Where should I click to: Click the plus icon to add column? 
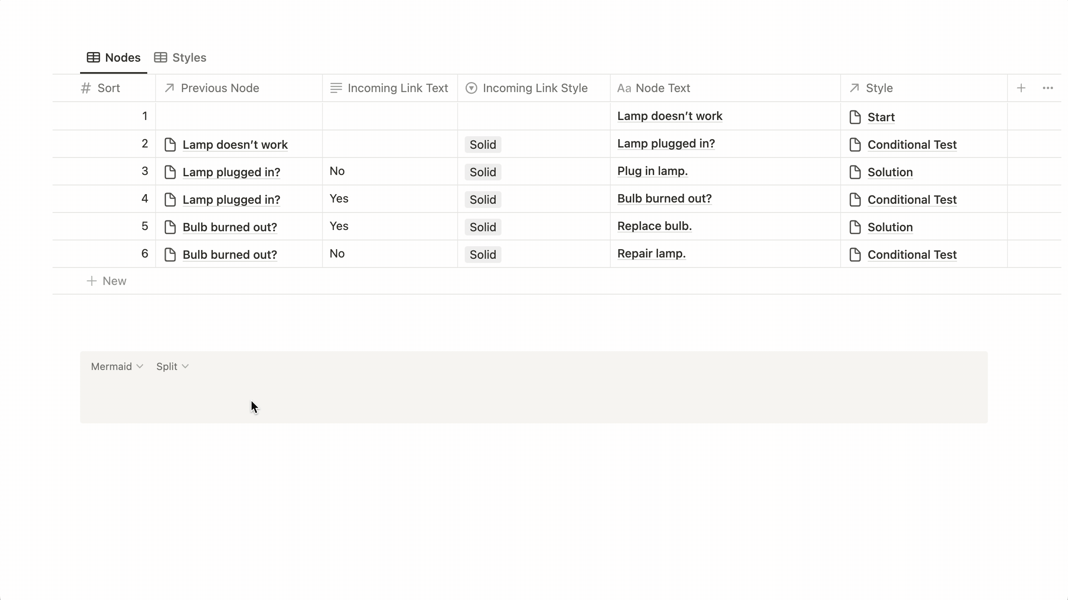pyautogui.click(x=1021, y=88)
